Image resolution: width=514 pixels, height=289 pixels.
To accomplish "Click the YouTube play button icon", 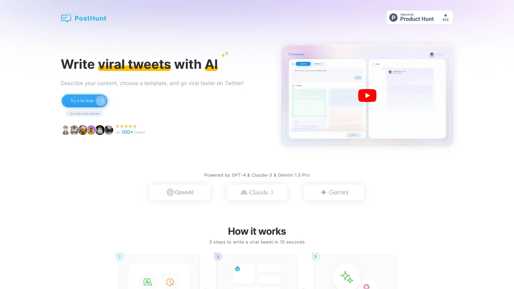I will [367, 95].
